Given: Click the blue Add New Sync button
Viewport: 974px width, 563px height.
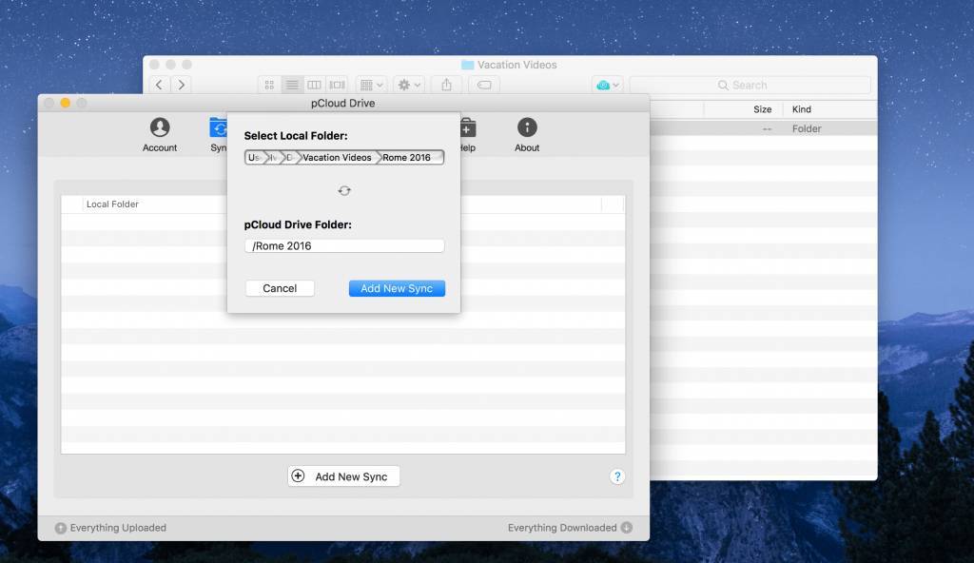Looking at the screenshot, I should 397,288.
